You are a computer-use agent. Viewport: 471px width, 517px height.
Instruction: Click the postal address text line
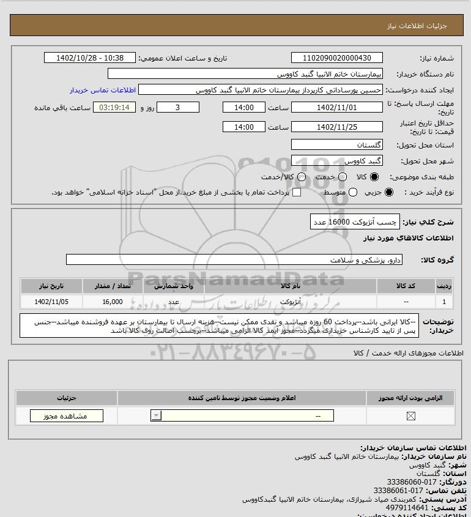(329, 499)
